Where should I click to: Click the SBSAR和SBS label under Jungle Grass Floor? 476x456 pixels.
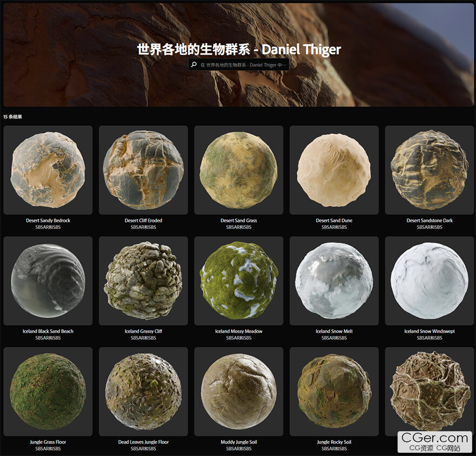48,448
